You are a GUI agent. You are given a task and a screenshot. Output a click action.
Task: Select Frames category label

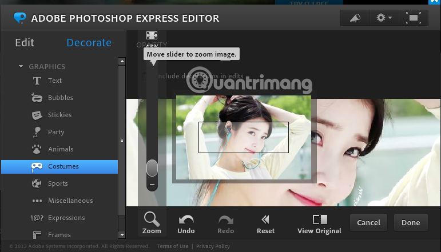(x=59, y=235)
